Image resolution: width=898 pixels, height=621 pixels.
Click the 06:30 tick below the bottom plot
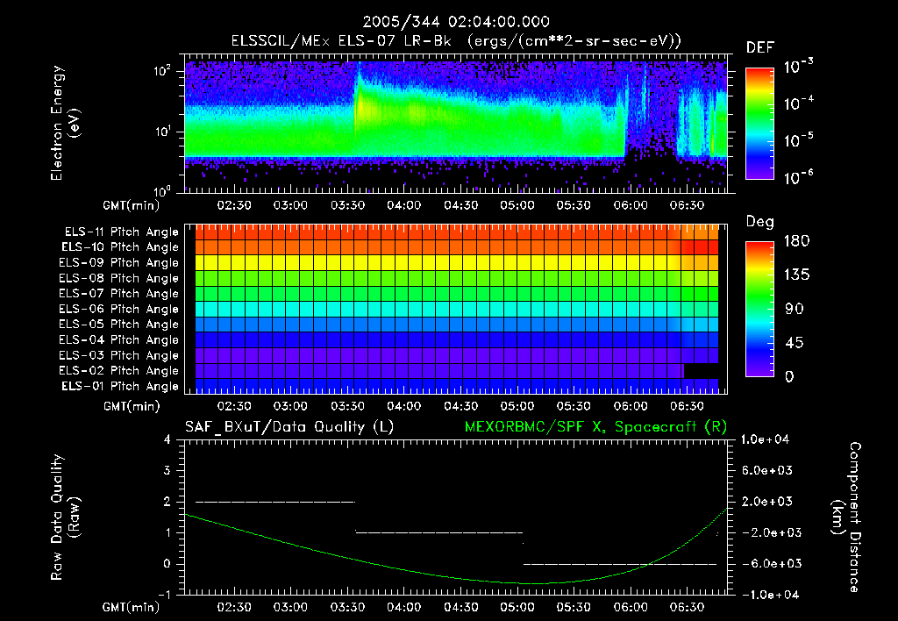[x=687, y=606]
